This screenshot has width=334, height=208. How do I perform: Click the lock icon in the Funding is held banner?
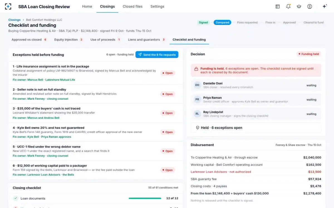[196, 69]
